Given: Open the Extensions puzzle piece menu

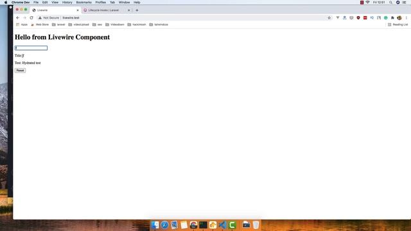Looking at the screenshot, I should pos(392,18).
